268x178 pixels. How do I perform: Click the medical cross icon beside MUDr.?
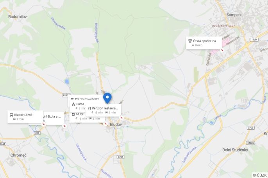73,114
